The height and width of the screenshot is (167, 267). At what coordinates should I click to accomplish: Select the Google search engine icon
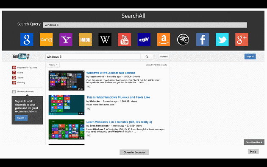(x=27, y=40)
